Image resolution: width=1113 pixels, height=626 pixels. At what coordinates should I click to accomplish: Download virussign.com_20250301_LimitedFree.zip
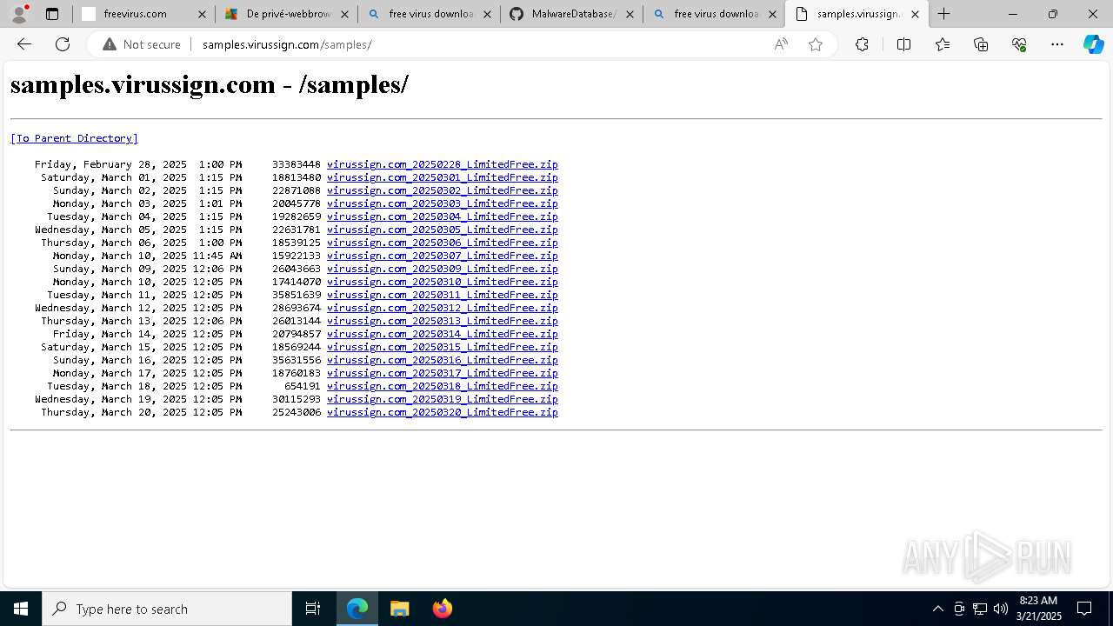pyautogui.click(x=442, y=177)
